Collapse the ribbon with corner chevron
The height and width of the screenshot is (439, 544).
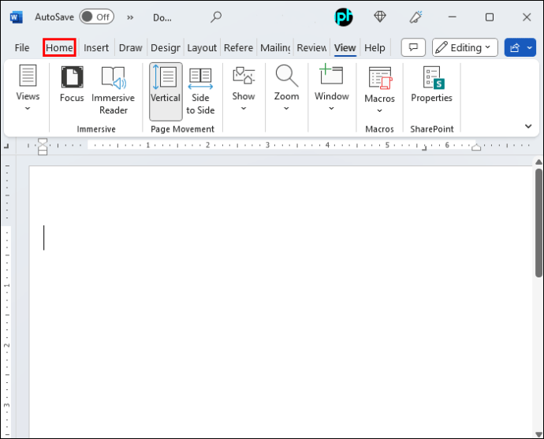pyautogui.click(x=528, y=126)
